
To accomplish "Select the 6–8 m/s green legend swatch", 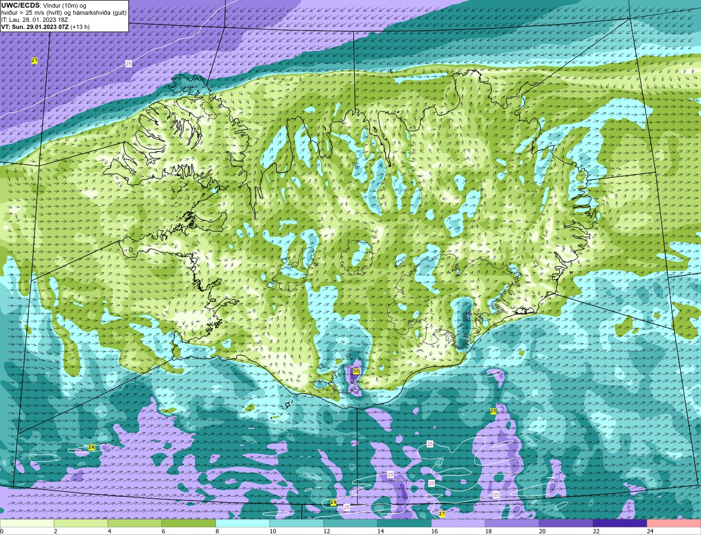I will [189, 524].
